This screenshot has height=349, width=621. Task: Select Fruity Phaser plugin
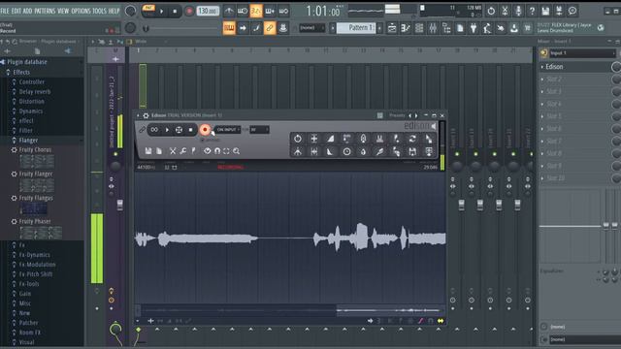(35, 221)
